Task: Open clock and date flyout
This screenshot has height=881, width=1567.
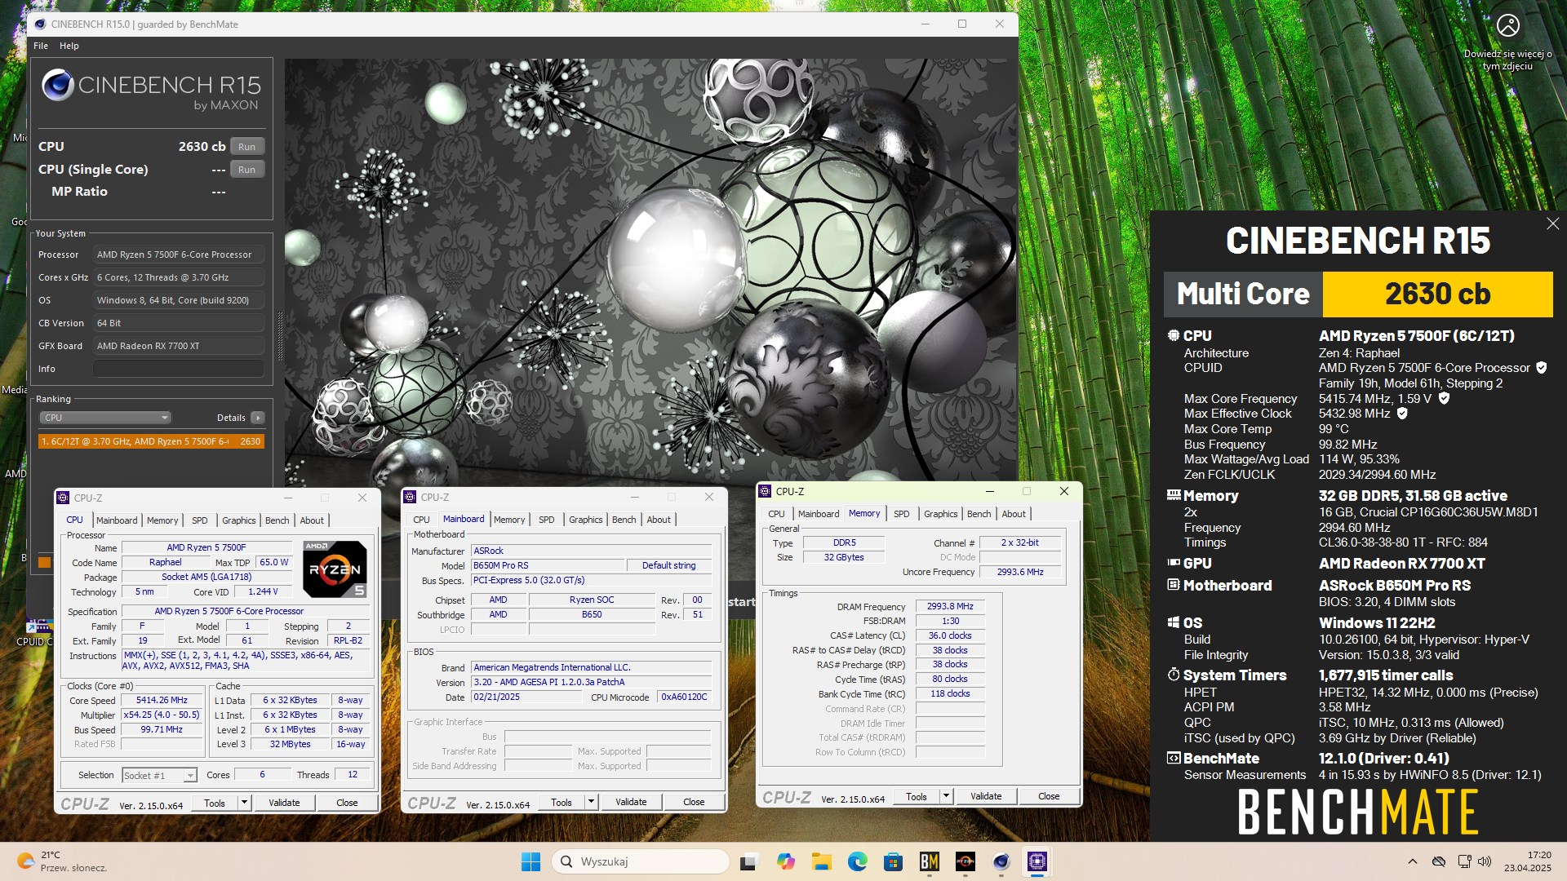Action: coord(1527,861)
